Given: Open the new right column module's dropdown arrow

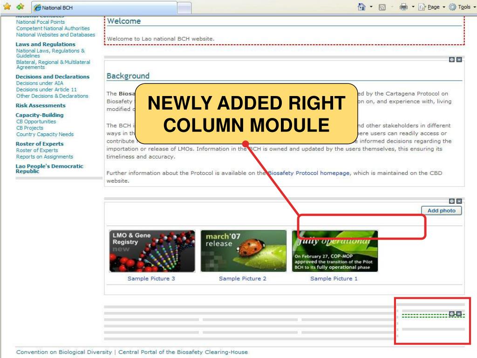Looking at the screenshot, I should [x=459, y=314].
